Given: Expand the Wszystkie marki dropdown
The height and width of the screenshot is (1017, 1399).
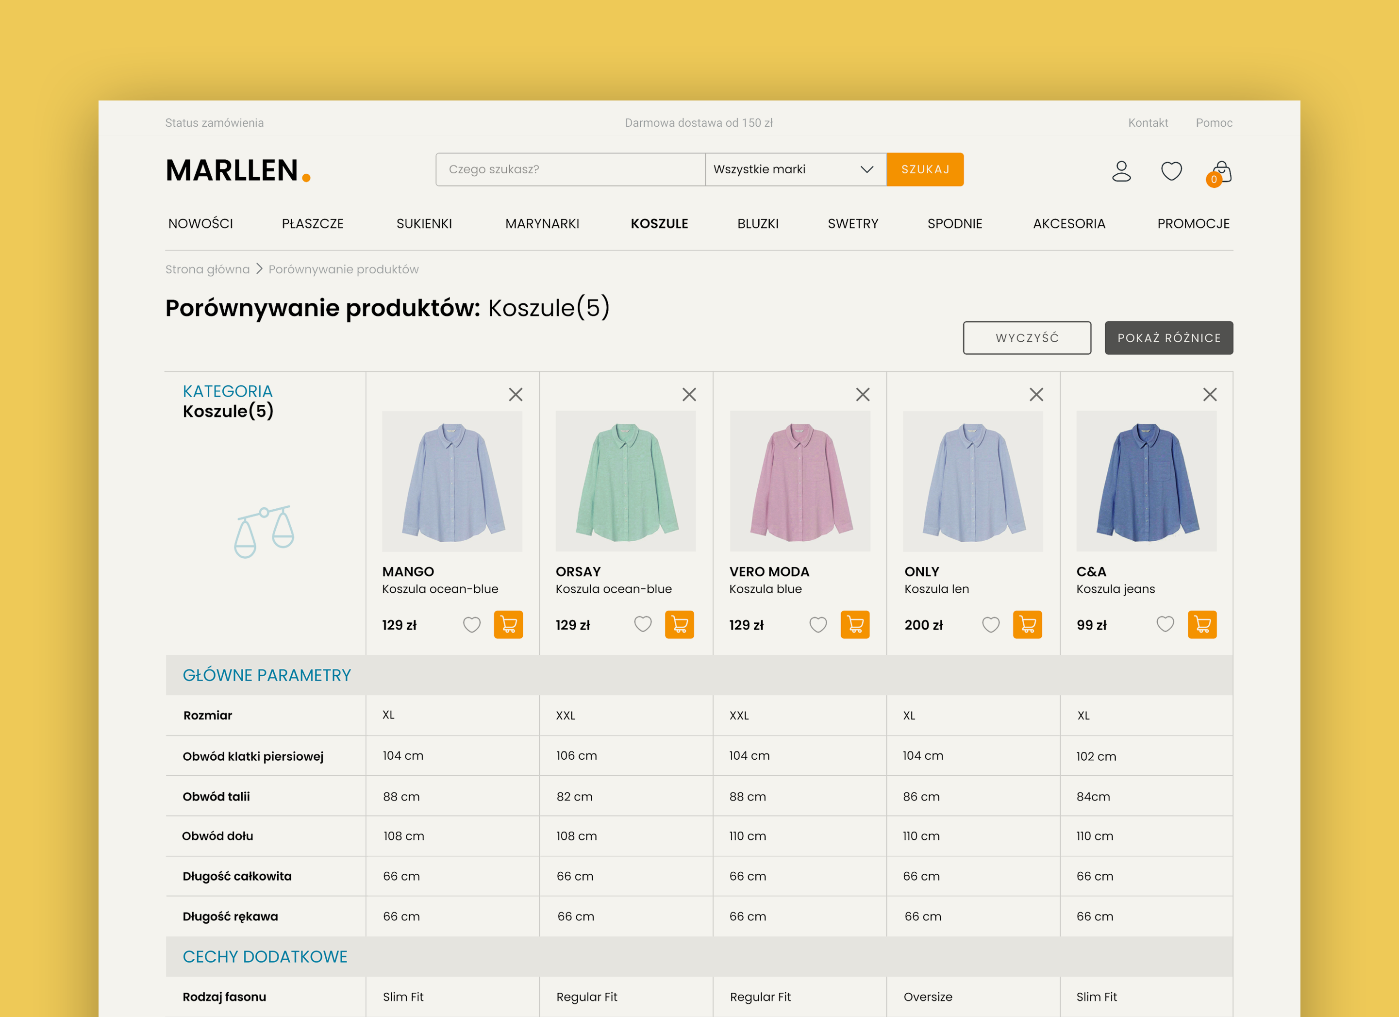Looking at the screenshot, I should pos(795,169).
